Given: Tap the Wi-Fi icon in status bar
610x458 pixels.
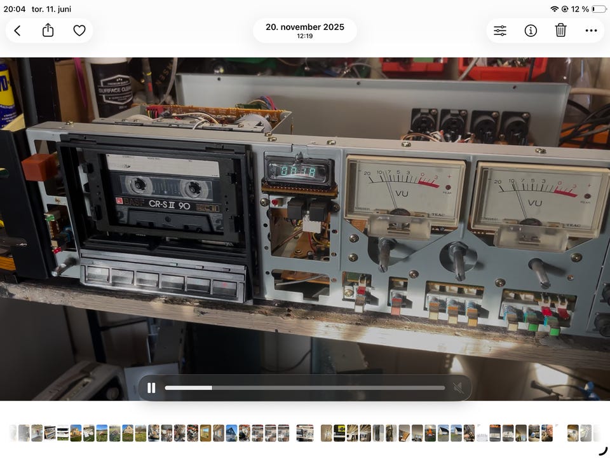Looking at the screenshot, I should pos(554,9).
